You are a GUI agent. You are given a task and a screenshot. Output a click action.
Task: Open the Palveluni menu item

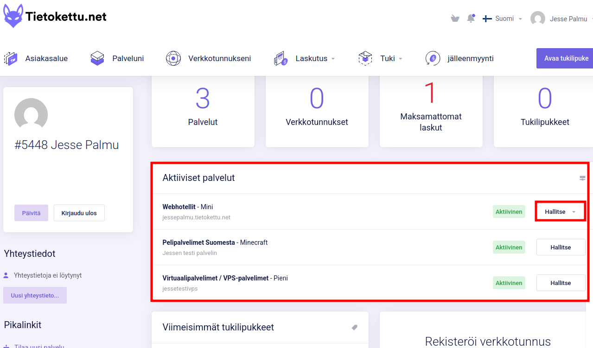coord(128,59)
